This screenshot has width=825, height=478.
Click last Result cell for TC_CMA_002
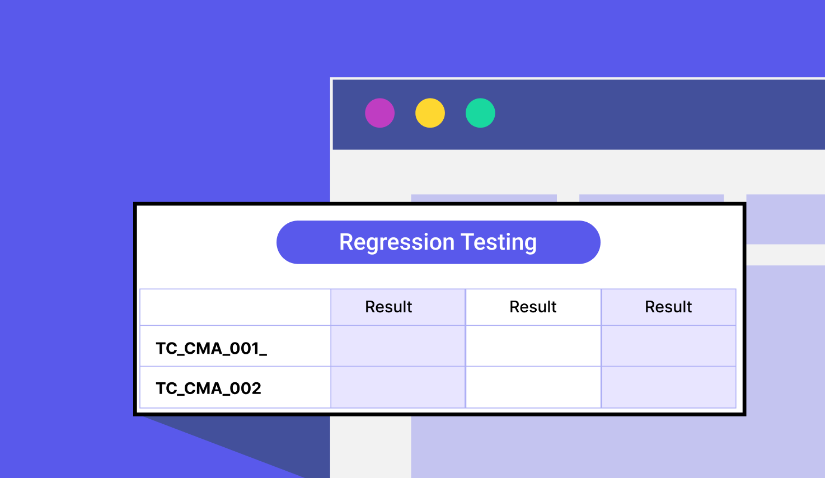pos(669,387)
